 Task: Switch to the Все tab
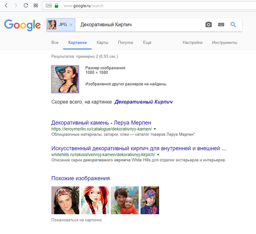coord(55,42)
